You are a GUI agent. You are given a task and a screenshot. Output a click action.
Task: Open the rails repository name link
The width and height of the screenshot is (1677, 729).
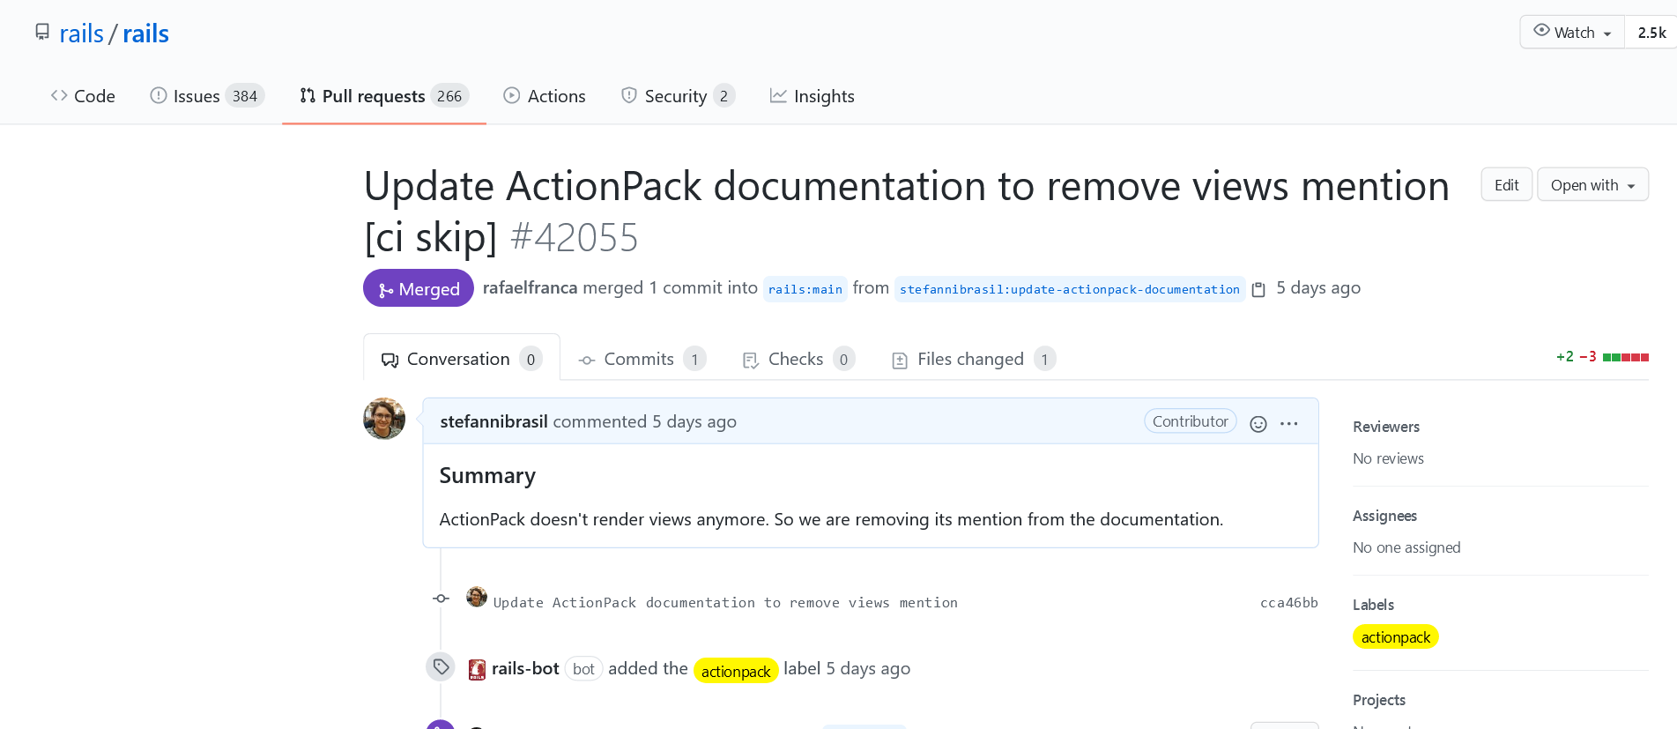[x=145, y=33]
